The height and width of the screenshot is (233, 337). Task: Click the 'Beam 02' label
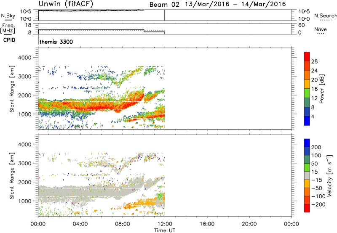164,5
